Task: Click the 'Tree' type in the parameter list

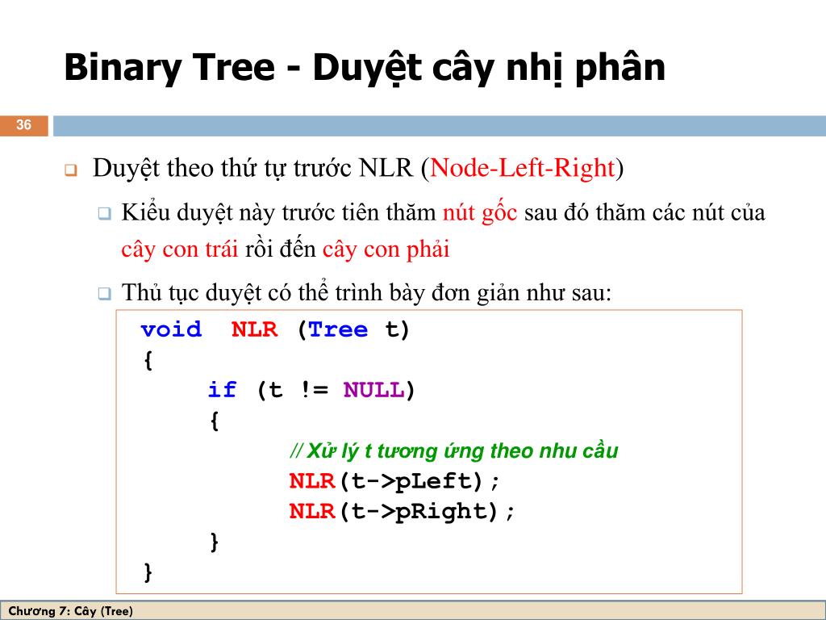Action: tap(338, 329)
